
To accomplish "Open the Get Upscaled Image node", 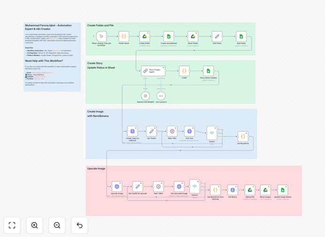I will pyautogui.click(x=179, y=186).
